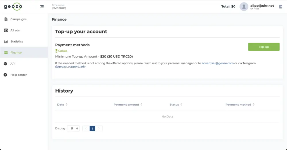The height and width of the screenshot is (150, 287).
Task: Open Statistics menu item
Action: pyautogui.click(x=24, y=41)
